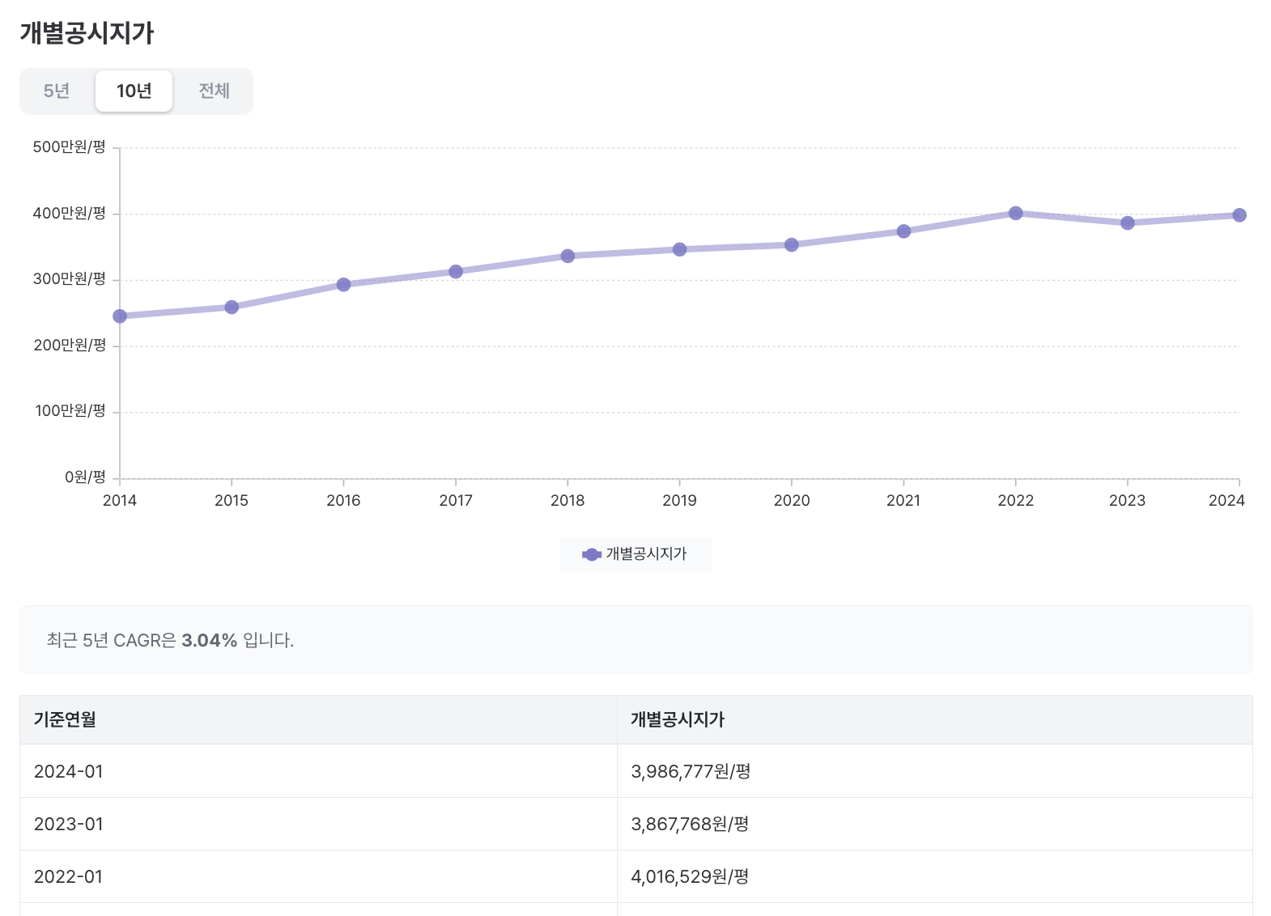Click the 기준연월 column header
Screen dimensions: 1271x916
point(65,719)
